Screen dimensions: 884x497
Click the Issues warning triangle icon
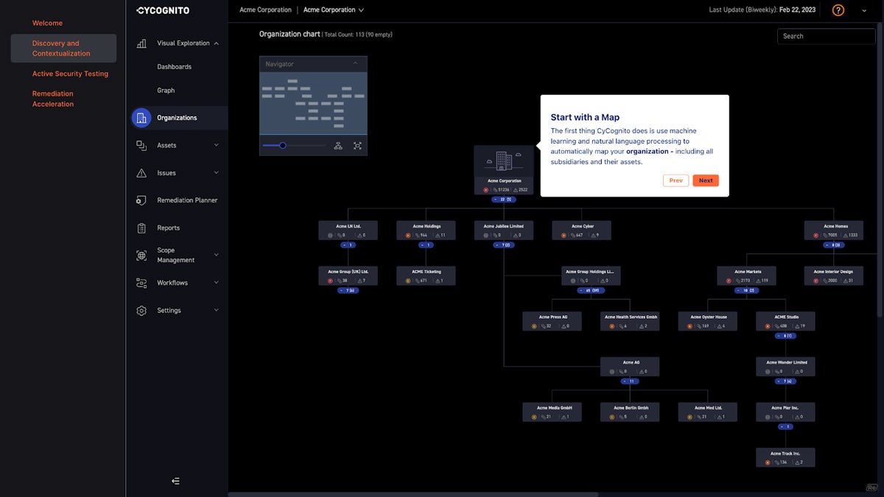(x=141, y=172)
